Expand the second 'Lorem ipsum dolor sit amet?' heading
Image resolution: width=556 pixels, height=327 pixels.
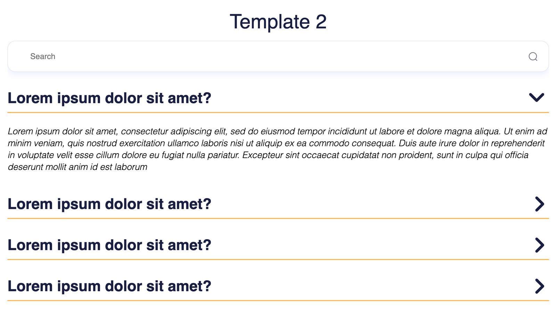tap(109, 204)
